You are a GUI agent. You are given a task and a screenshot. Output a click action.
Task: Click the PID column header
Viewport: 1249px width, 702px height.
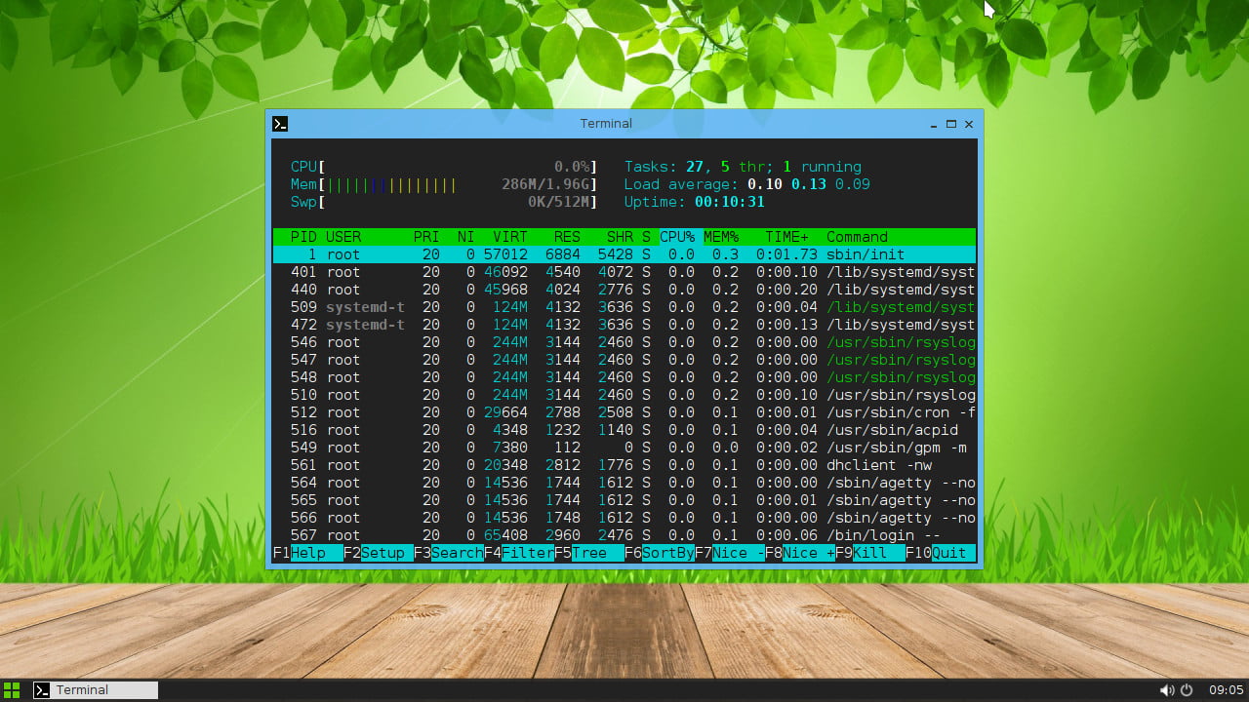[x=303, y=237]
